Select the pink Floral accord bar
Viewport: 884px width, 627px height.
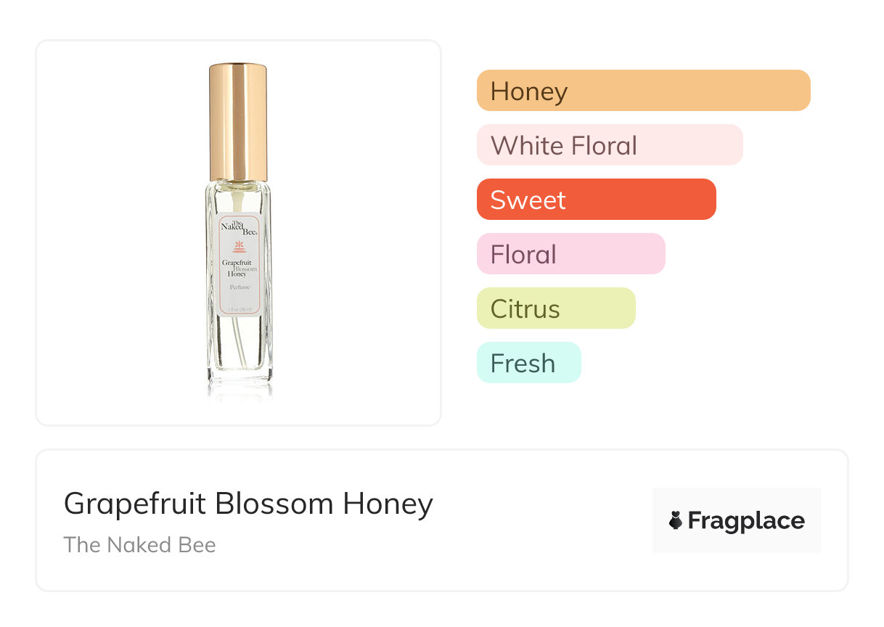tap(570, 254)
